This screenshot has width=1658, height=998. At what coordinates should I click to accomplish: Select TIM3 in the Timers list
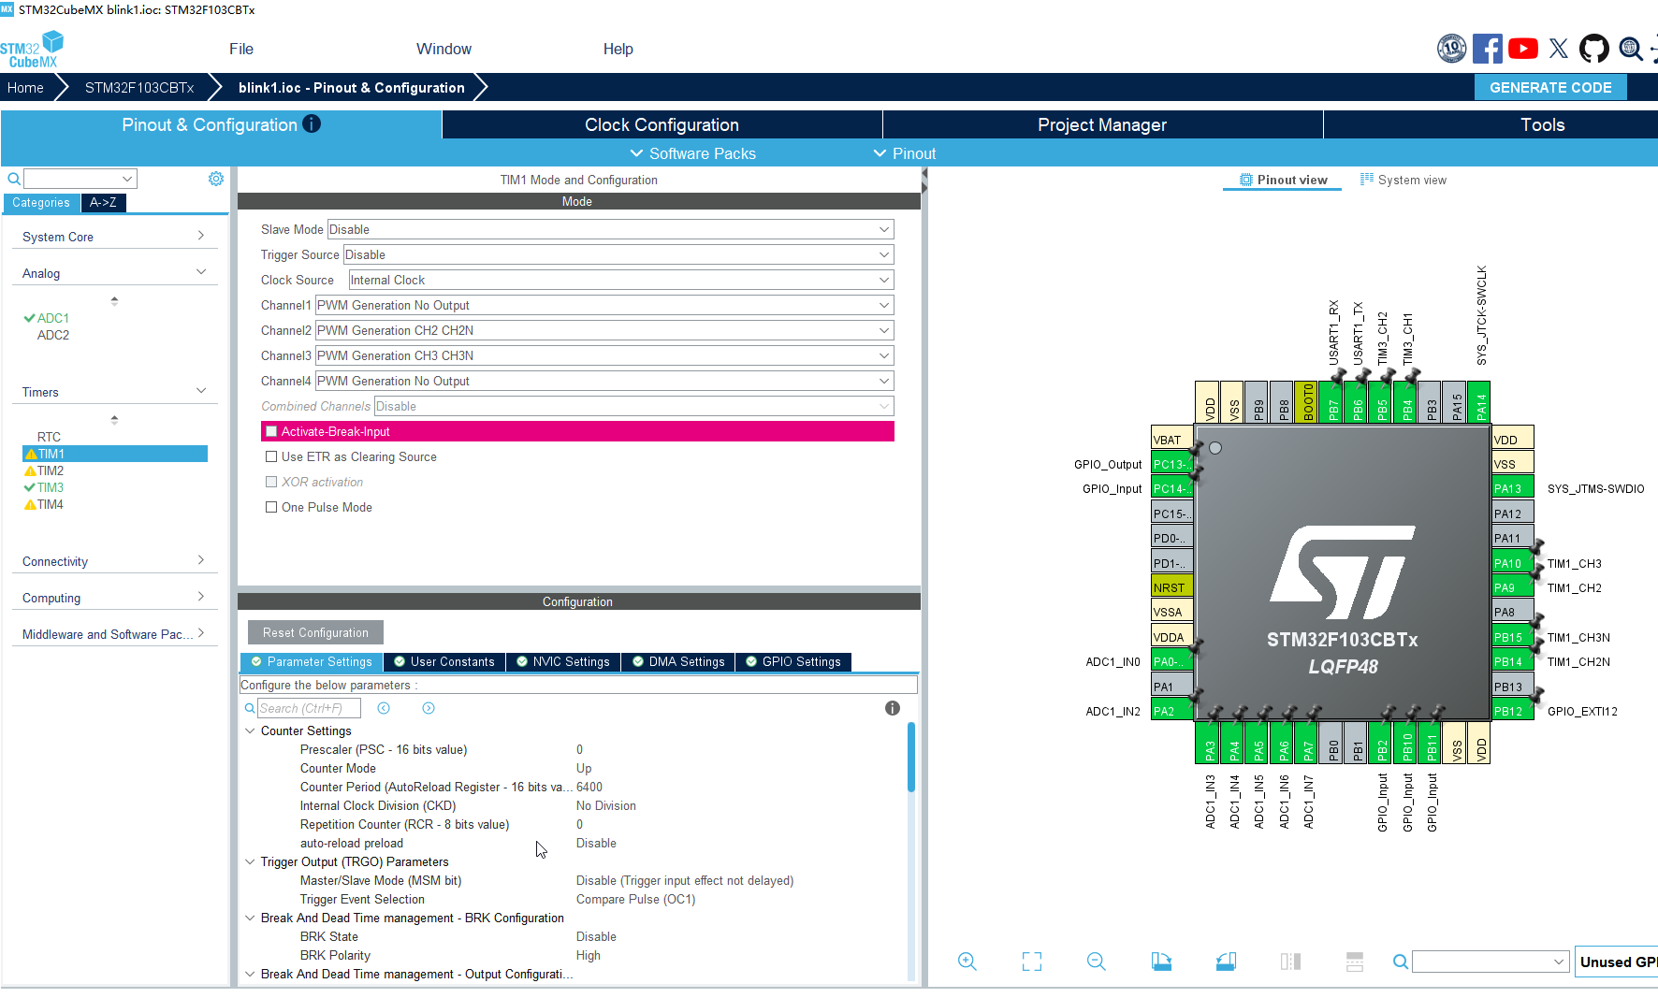[51, 487]
